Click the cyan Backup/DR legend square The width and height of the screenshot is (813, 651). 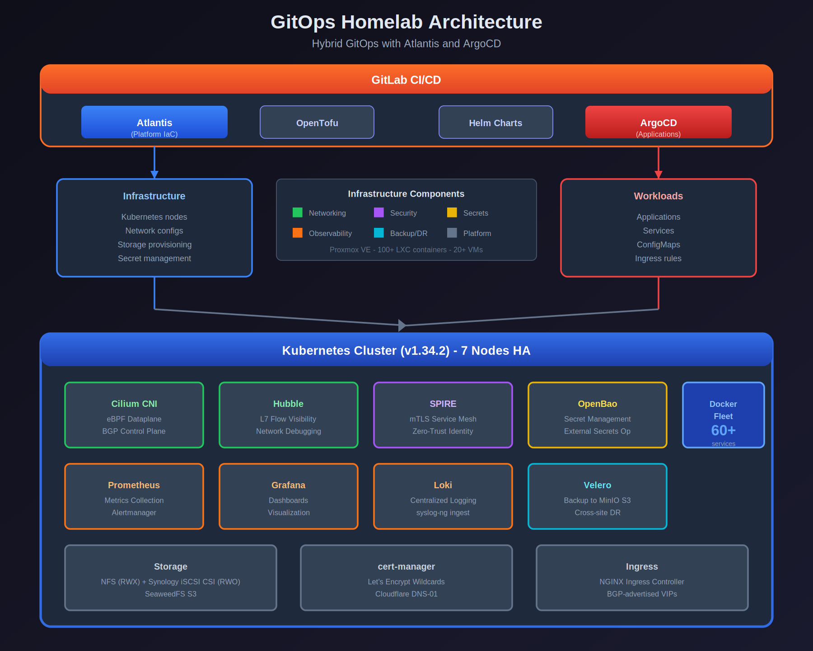pyautogui.click(x=378, y=233)
